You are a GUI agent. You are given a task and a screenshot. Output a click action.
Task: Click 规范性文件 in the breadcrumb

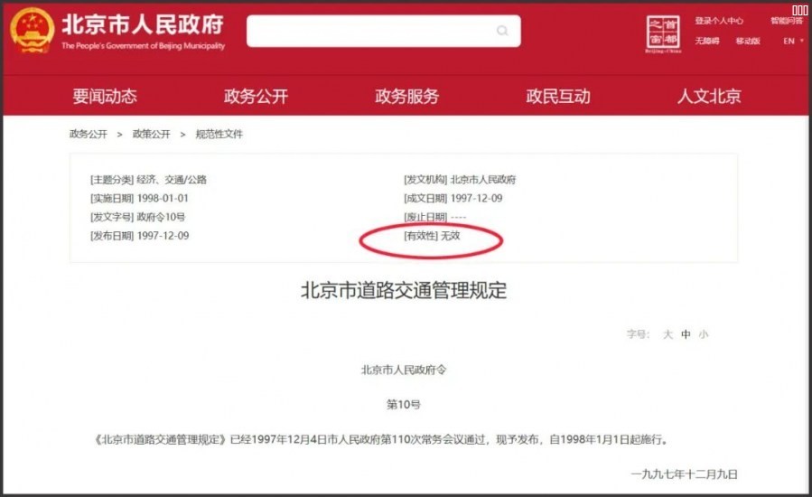point(219,134)
